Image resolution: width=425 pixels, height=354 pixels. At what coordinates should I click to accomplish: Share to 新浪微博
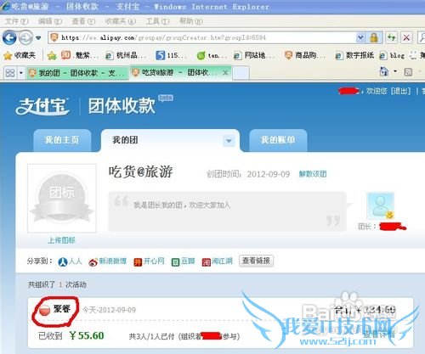pos(107,261)
